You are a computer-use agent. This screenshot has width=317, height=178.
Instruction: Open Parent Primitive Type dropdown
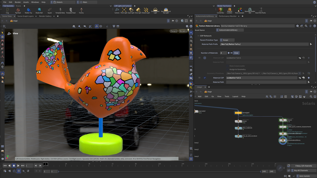click(227, 40)
